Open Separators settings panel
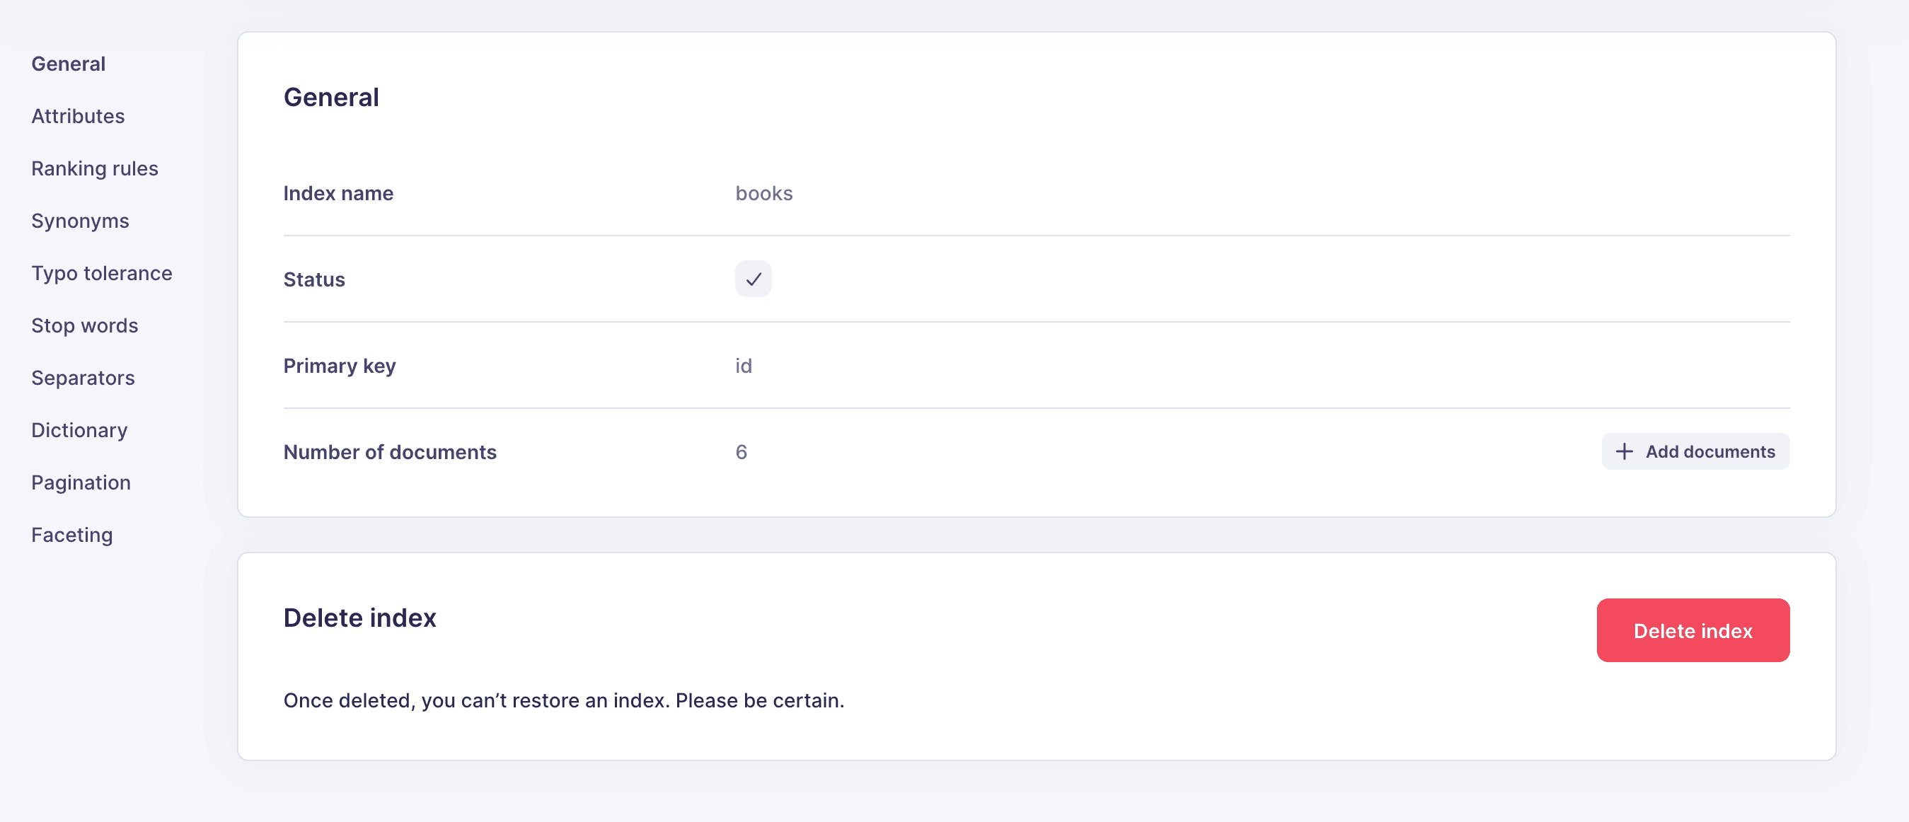 (83, 378)
